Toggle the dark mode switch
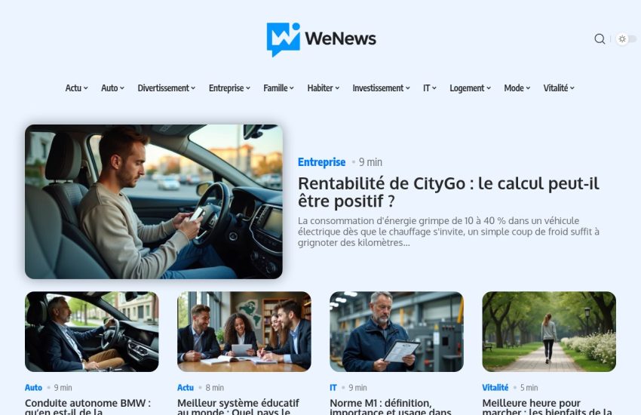The image size is (641, 415). [626, 38]
